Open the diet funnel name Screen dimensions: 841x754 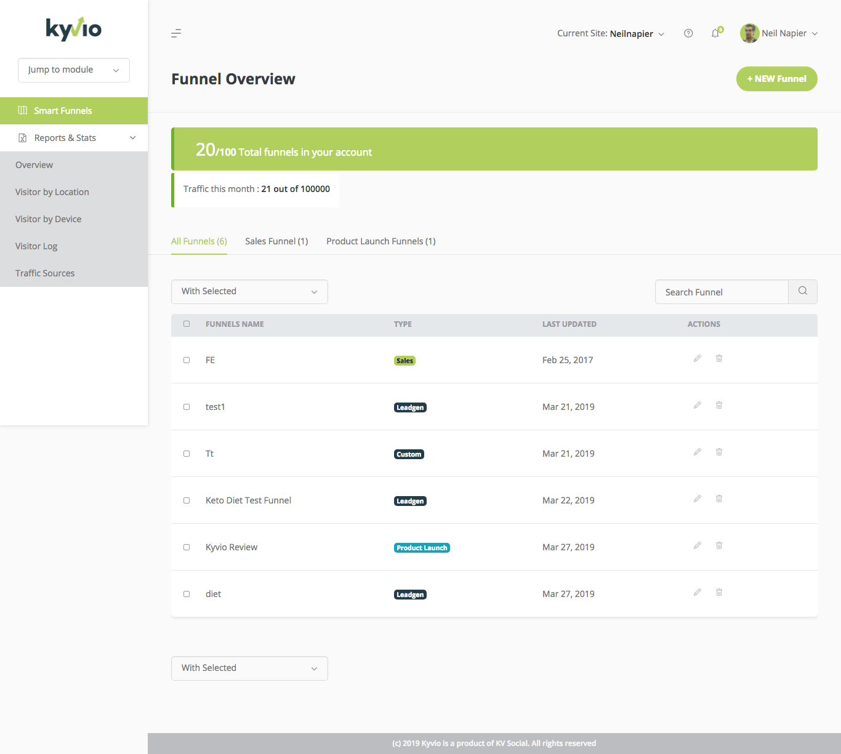pos(213,594)
